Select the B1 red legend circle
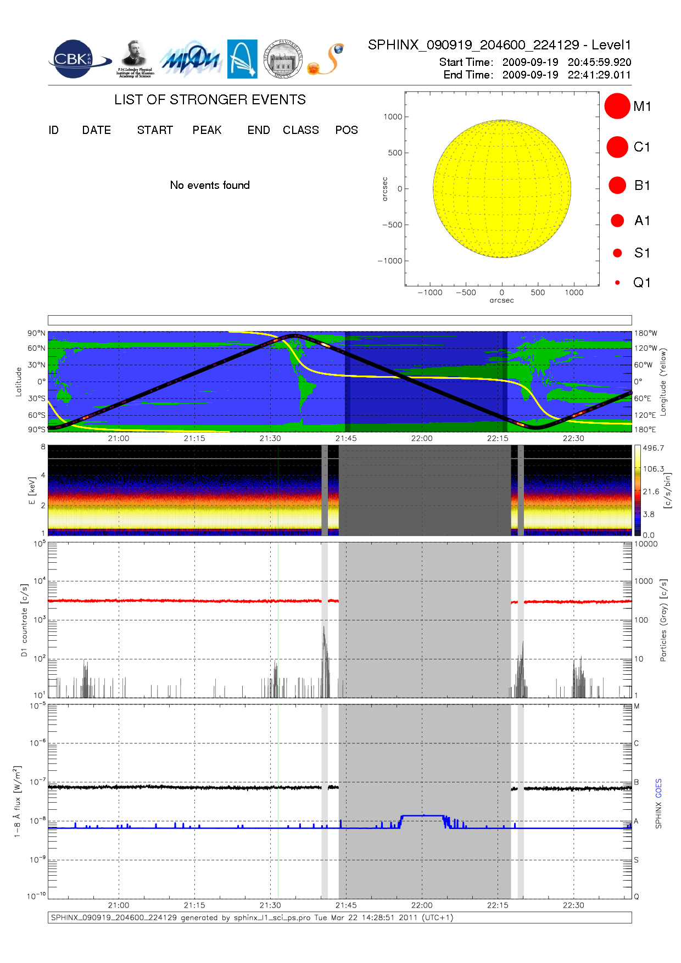681x963 pixels. coord(617,186)
